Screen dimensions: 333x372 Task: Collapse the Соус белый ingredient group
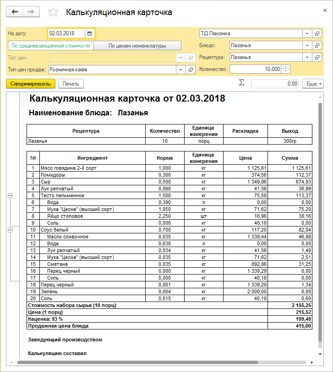(x=11, y=230)
